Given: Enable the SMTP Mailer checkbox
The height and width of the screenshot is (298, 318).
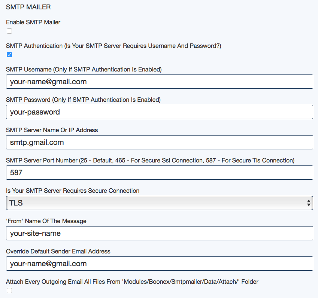Looking at the screenshot, I should coord(9,31).
